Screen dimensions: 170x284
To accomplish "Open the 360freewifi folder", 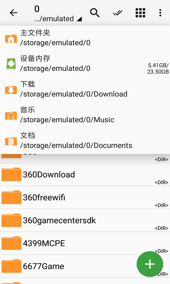I will pyautogui.click(x=85, y=197).
